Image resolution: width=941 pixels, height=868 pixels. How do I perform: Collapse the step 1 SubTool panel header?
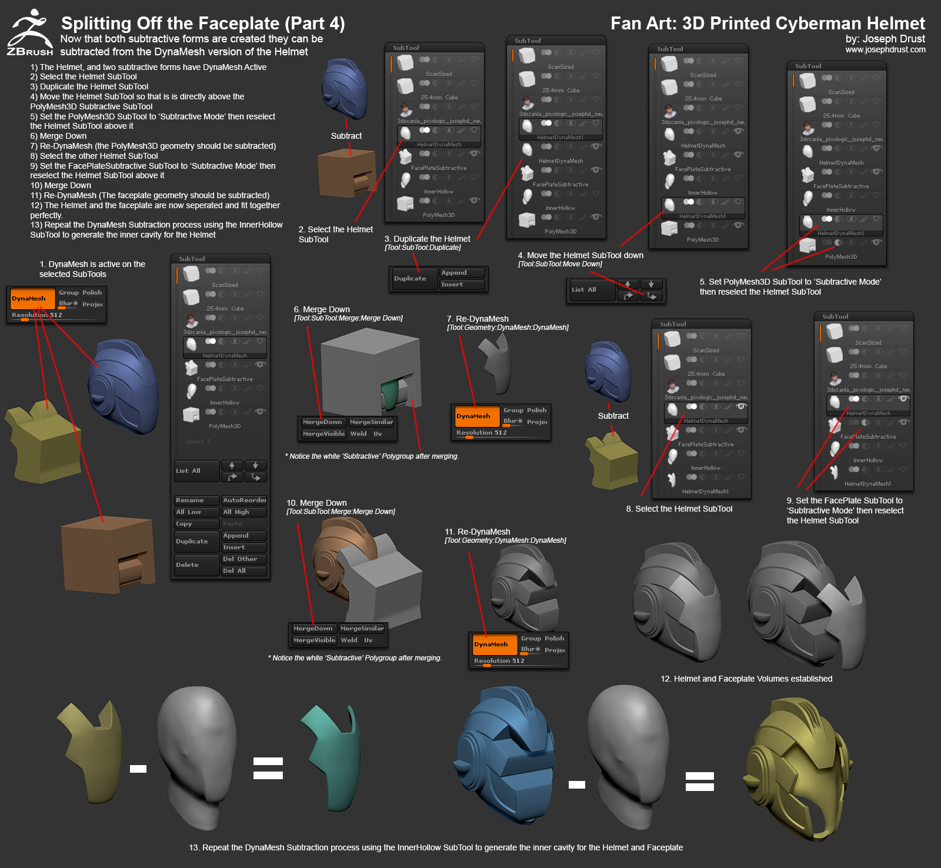point(220,259)
